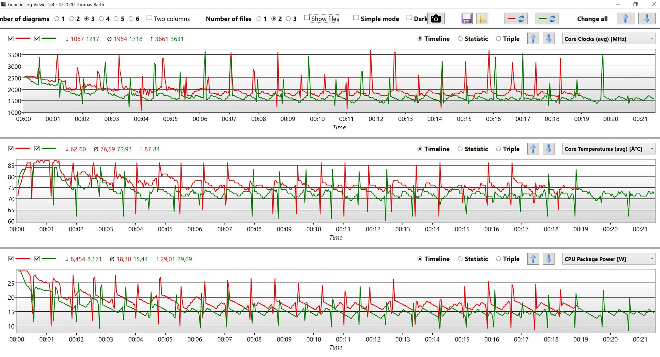Click the 00:10 marker on Core Clocks timeline
660x357 pixels.
click(317, 119)
